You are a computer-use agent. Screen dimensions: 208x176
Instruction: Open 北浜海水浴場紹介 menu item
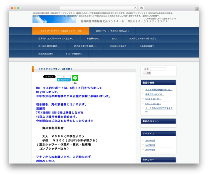coord(118,46)
